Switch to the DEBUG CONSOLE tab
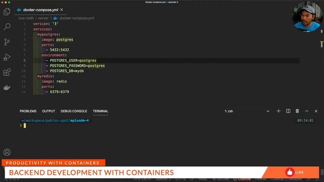This screenshot has width=324, height=182. click(74, 111)
